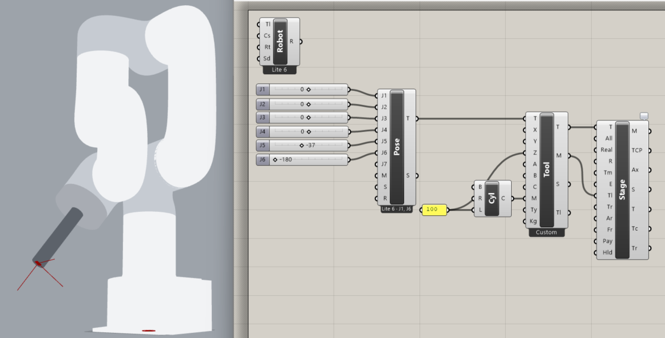Viewport: 665px width, 338px height.
Task: Click the balloon icon above Stage component
Action: (644, 116)
